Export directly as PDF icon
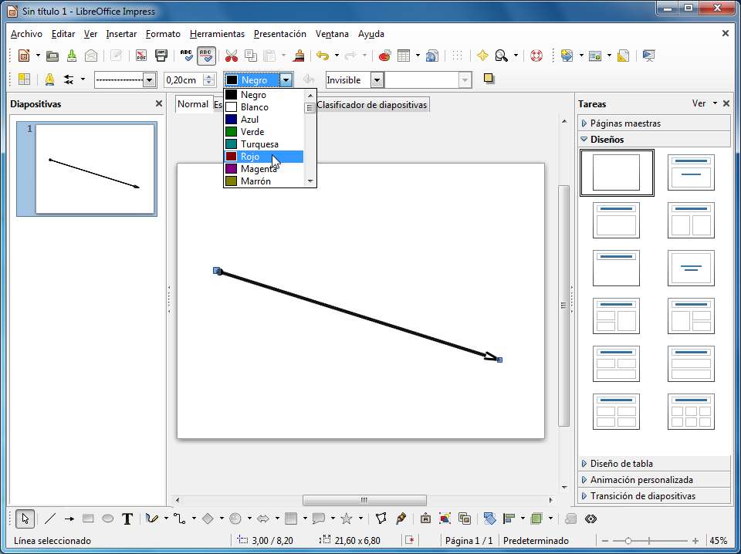The height and width of the screenshot is (554, 741). click(x=140, y=56)
